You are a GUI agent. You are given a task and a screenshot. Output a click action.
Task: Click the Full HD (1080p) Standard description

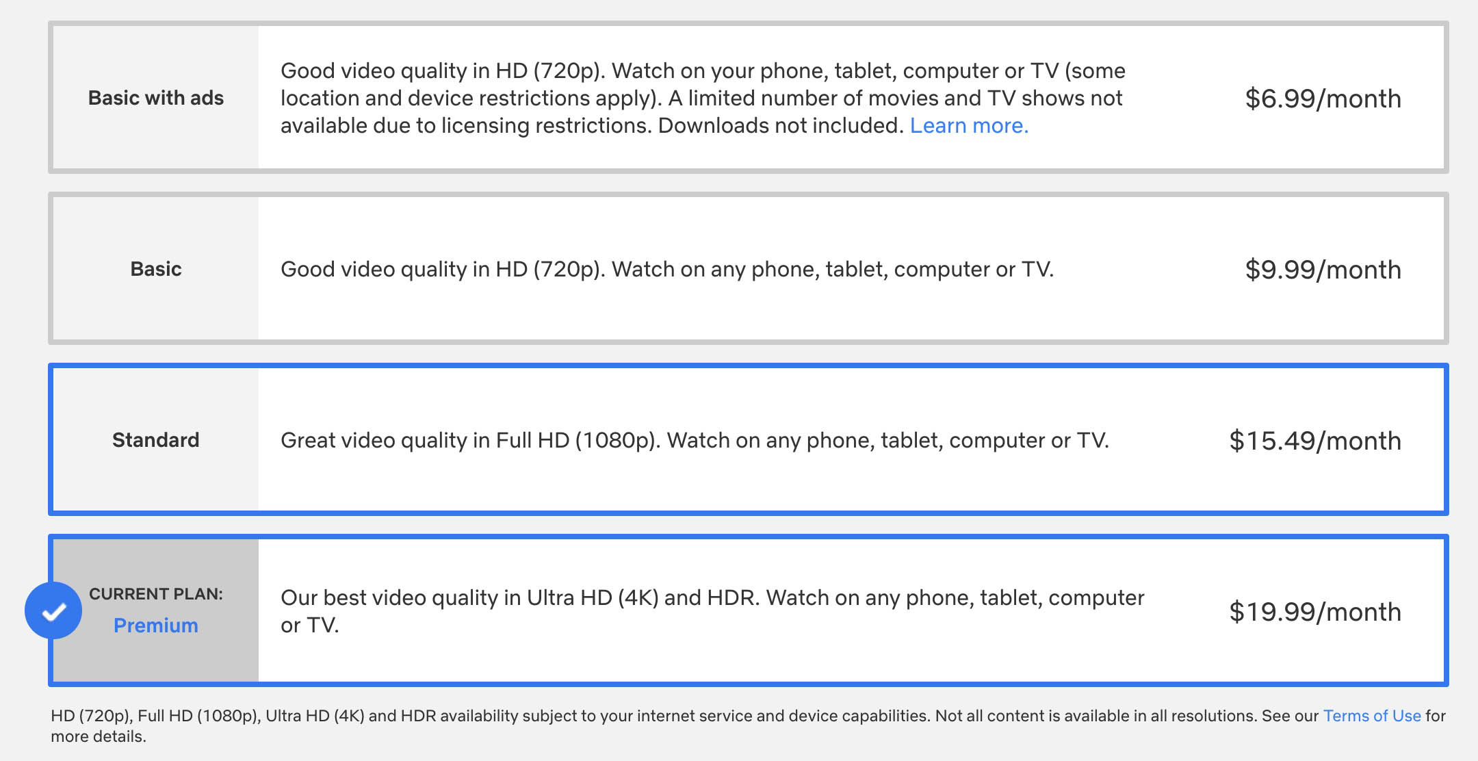tap(695, 441)
